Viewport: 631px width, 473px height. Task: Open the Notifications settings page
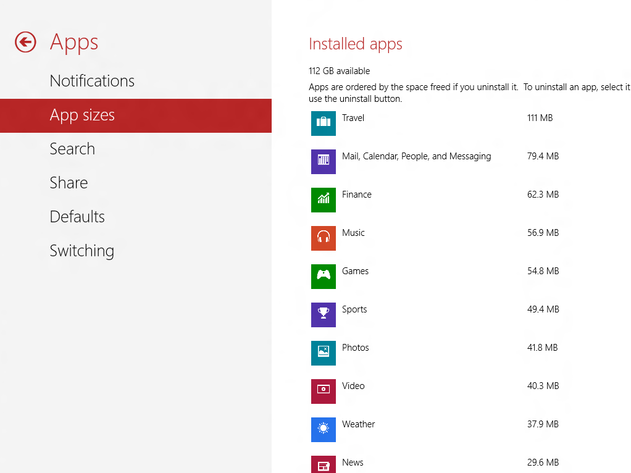coord(92,81)
